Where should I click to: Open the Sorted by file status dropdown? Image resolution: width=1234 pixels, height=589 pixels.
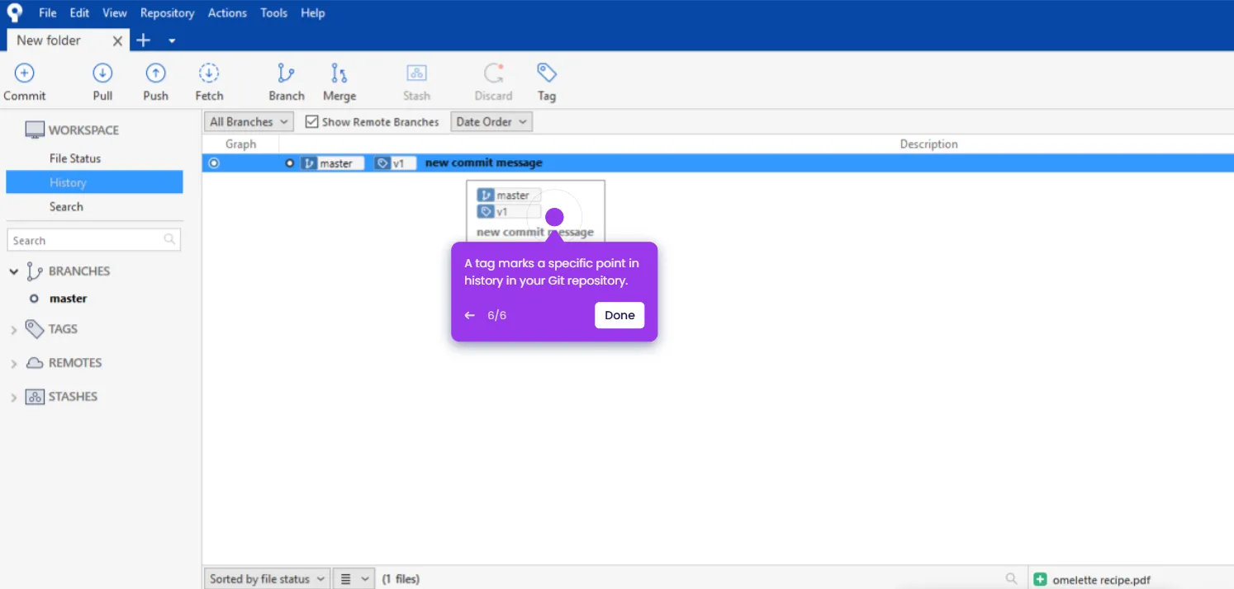click(267, 579)
